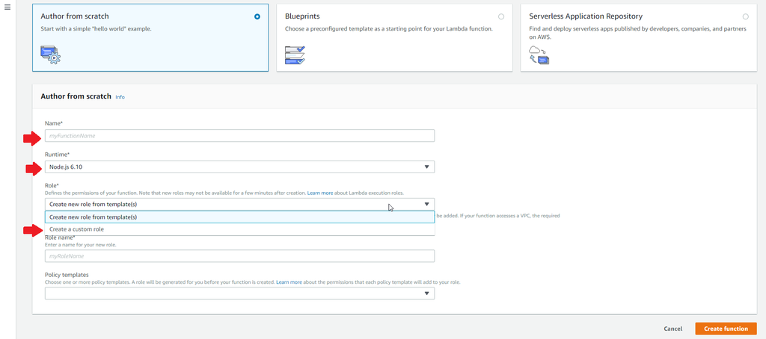The height and width of the screenshot is (339, 766).
Task: Expand the Policy templates dropdown
Action: [239, 293]
